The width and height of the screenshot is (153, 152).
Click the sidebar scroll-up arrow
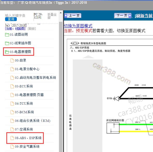tap(61, 13)
